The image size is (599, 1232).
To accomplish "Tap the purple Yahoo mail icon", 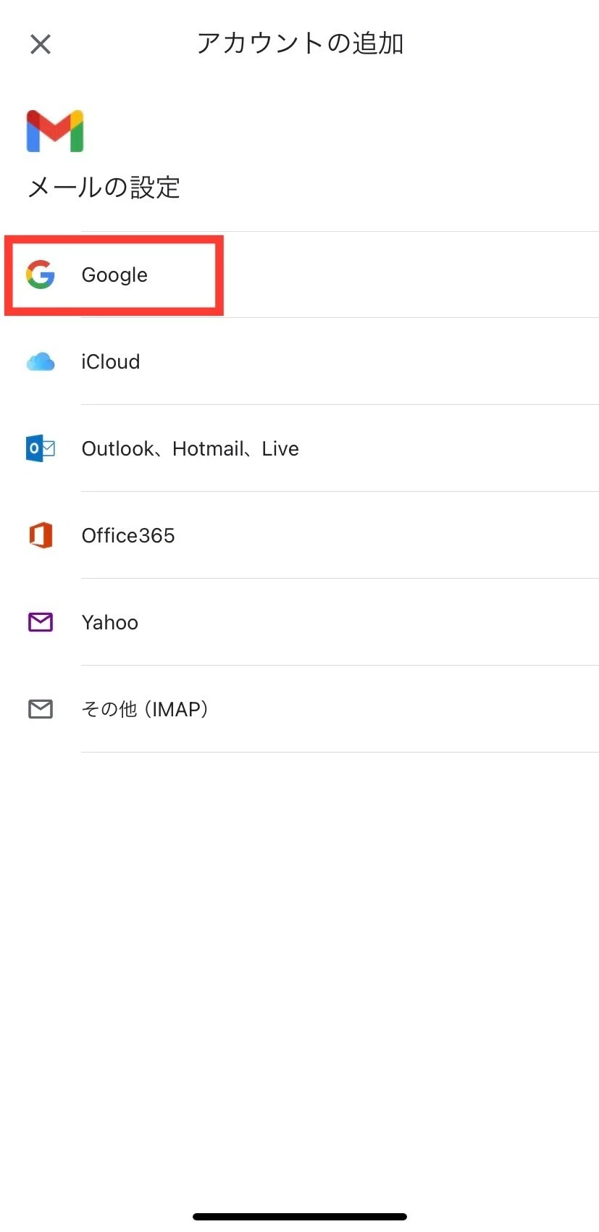I will point(41,622).
